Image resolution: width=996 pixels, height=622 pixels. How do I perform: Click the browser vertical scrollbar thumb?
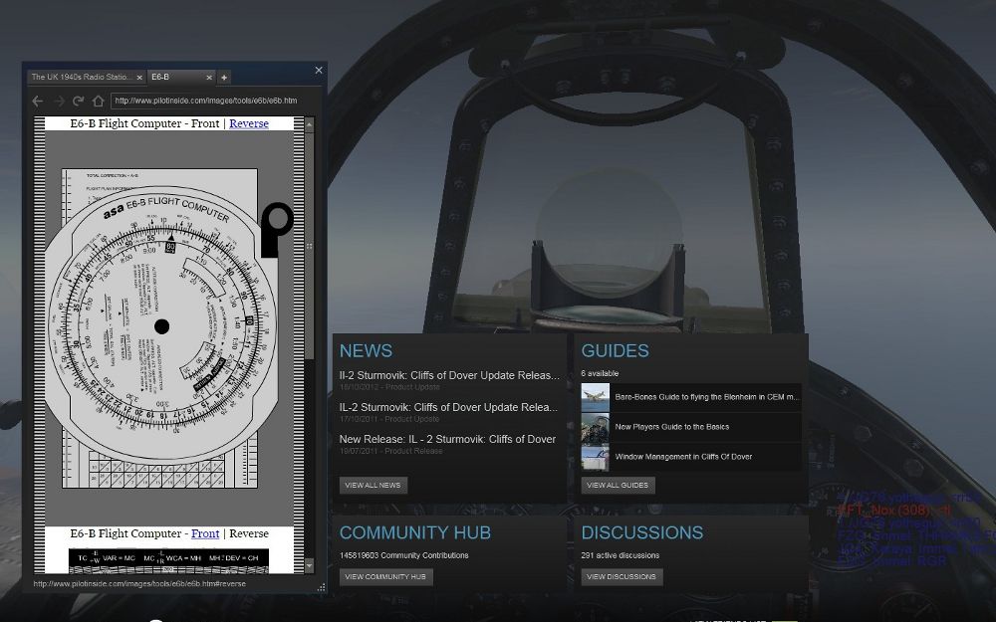tap(310, 246)
